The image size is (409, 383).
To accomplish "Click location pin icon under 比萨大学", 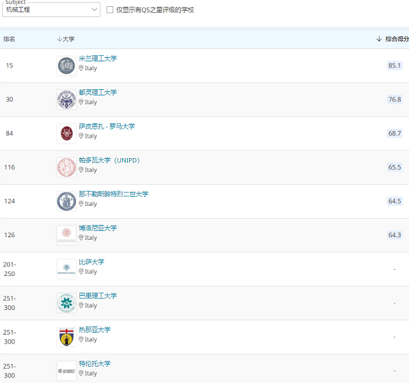I will click(x=81, y=271).
